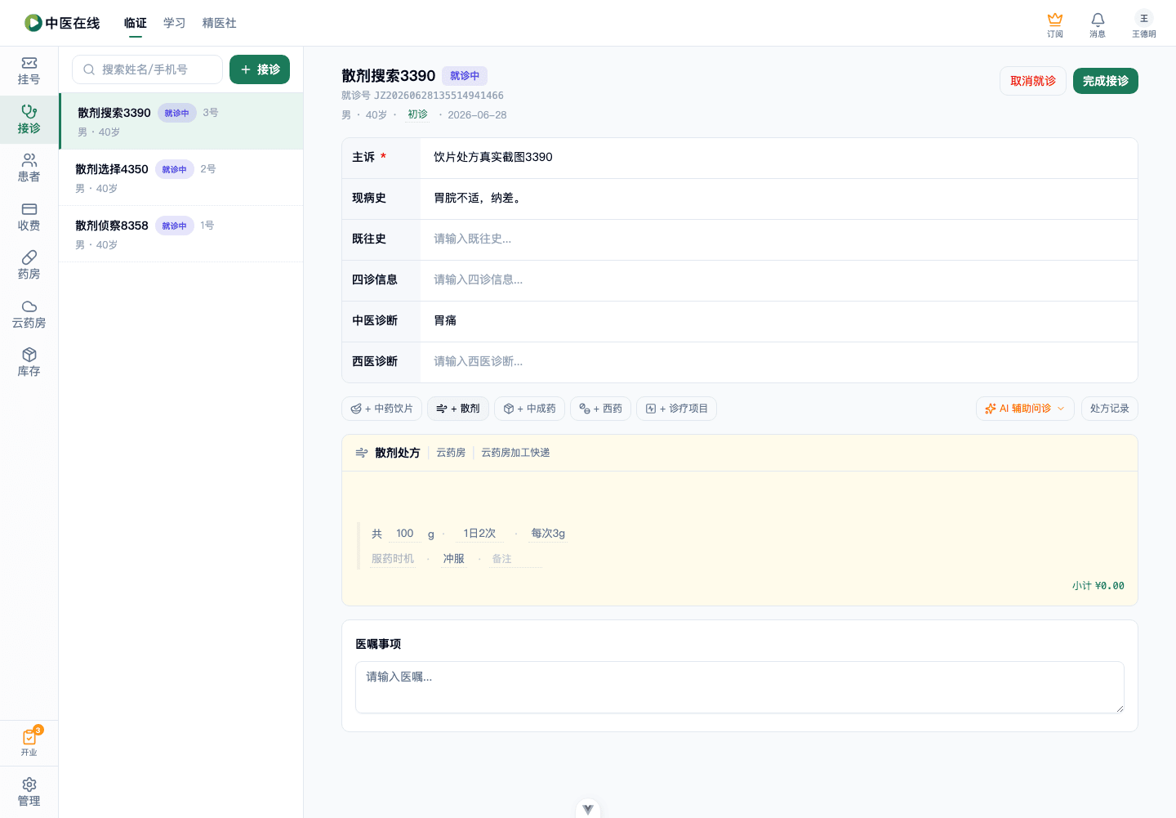
Task: Select the 云药房 prescription tab
Action: [x=451, y=453]
